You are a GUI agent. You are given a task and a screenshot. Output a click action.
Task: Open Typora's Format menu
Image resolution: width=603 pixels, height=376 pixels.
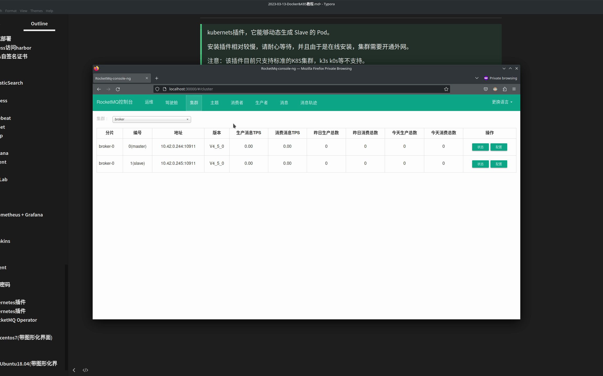click(11, 11)
